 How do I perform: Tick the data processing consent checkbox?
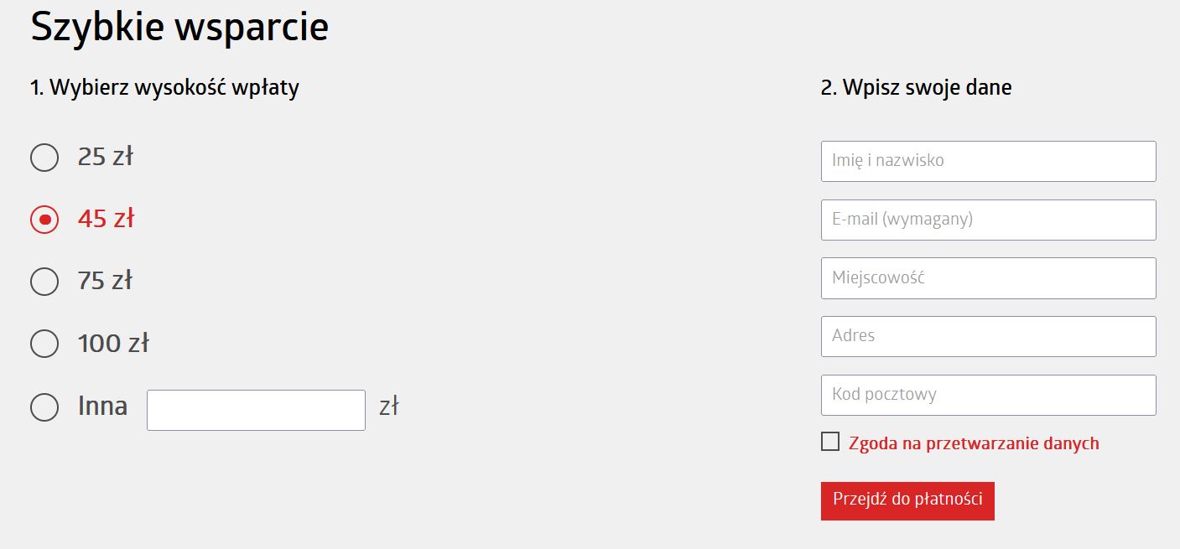pos(830,442)
